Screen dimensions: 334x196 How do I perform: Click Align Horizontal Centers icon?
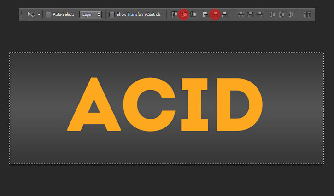click(x=215, y=14)
